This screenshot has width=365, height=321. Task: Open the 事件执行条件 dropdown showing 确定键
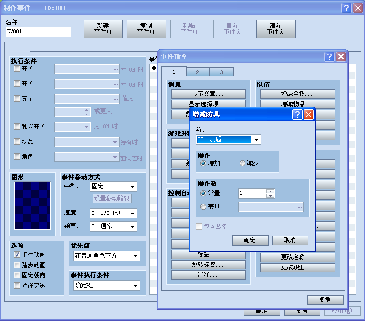[x=107, y=286]
